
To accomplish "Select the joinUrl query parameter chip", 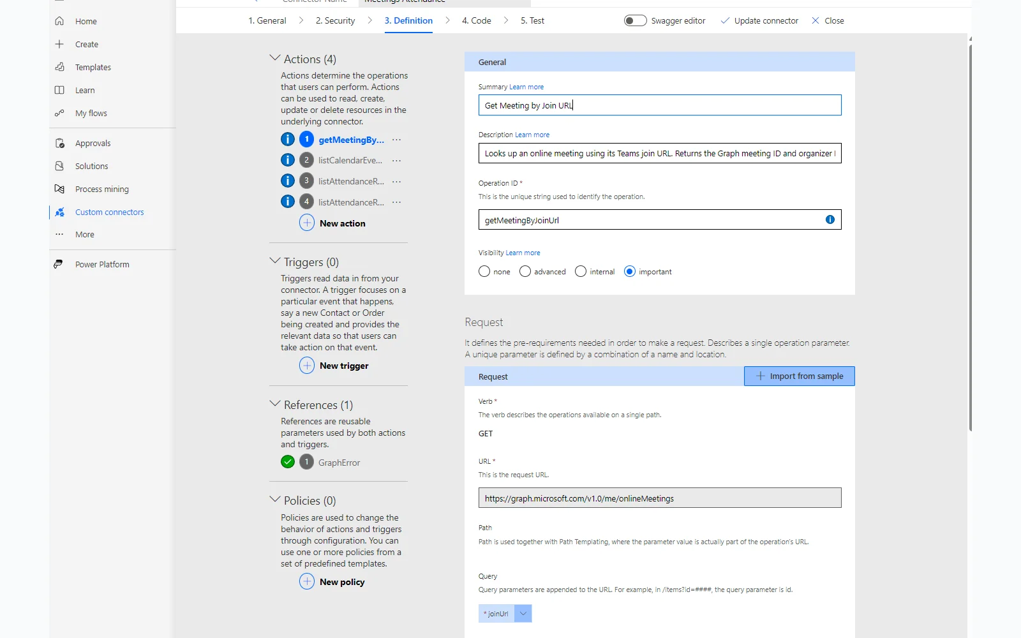I will coord(496,614).
